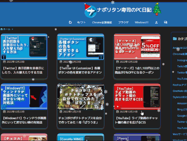Click title 【ゲーマーズ】1点1,100円以上の商品
Viewport: 187px width, 141px height.
[137, 70]
